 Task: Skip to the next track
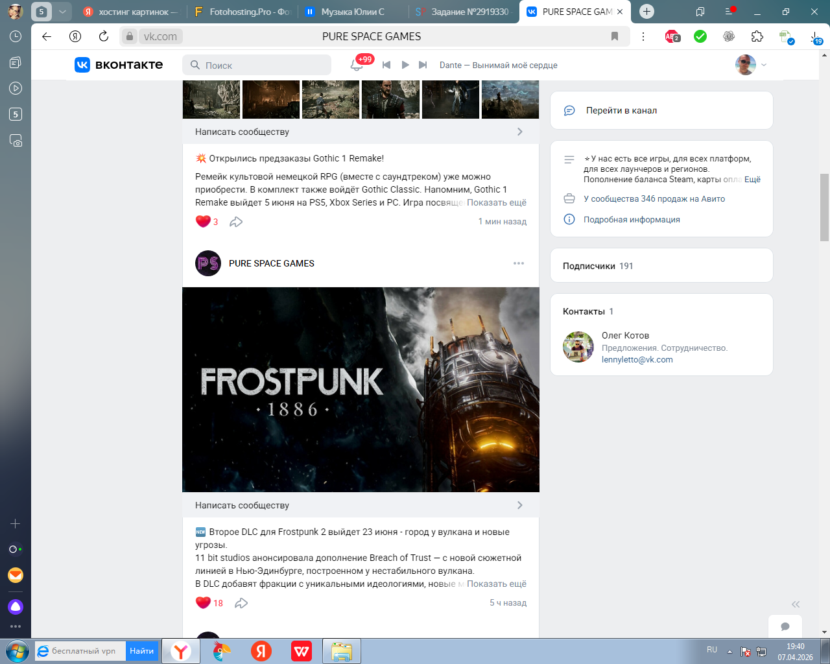point(423,65)
